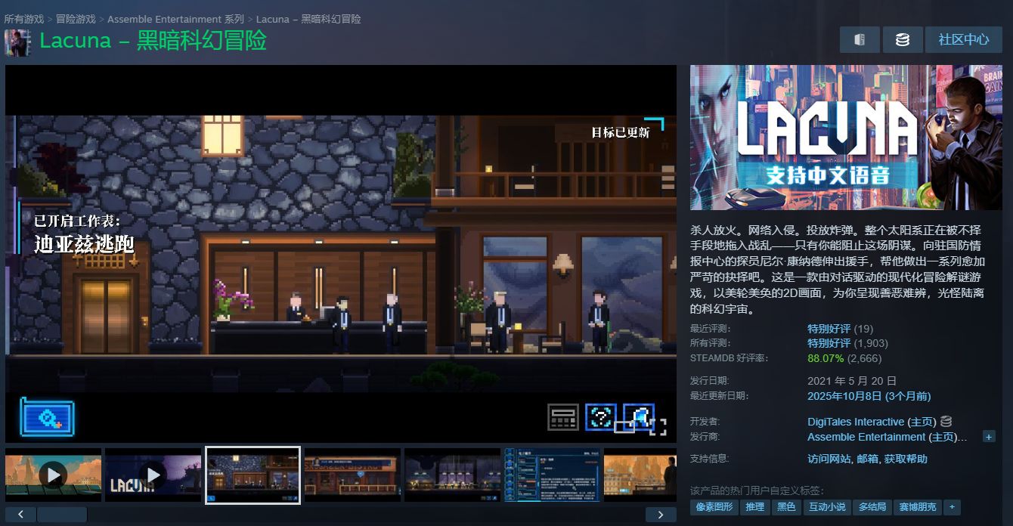
Task: Open developer DigiTales Interactive page
Action: [x=856, y=422]
